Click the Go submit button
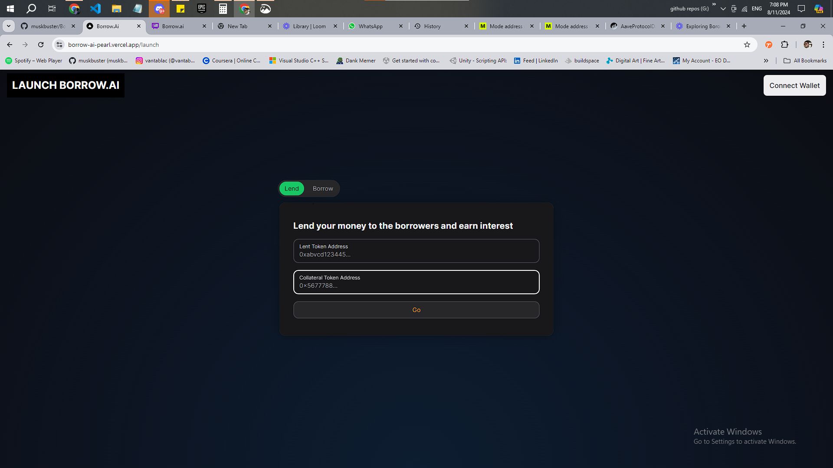 coord(416,309)
